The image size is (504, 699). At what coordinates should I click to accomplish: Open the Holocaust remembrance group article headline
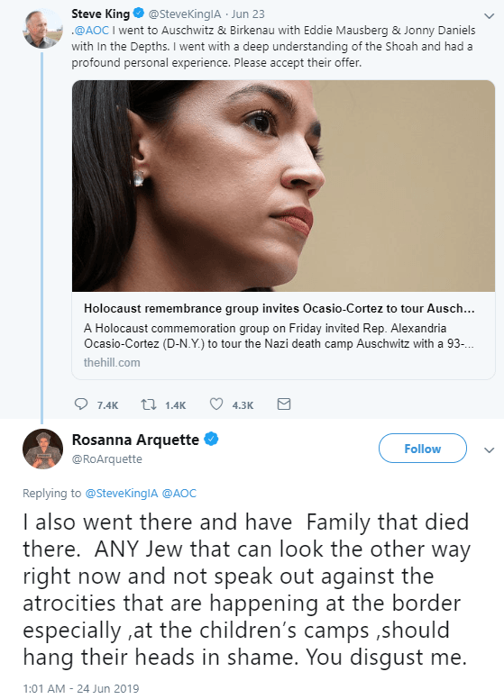pos(279,308)
